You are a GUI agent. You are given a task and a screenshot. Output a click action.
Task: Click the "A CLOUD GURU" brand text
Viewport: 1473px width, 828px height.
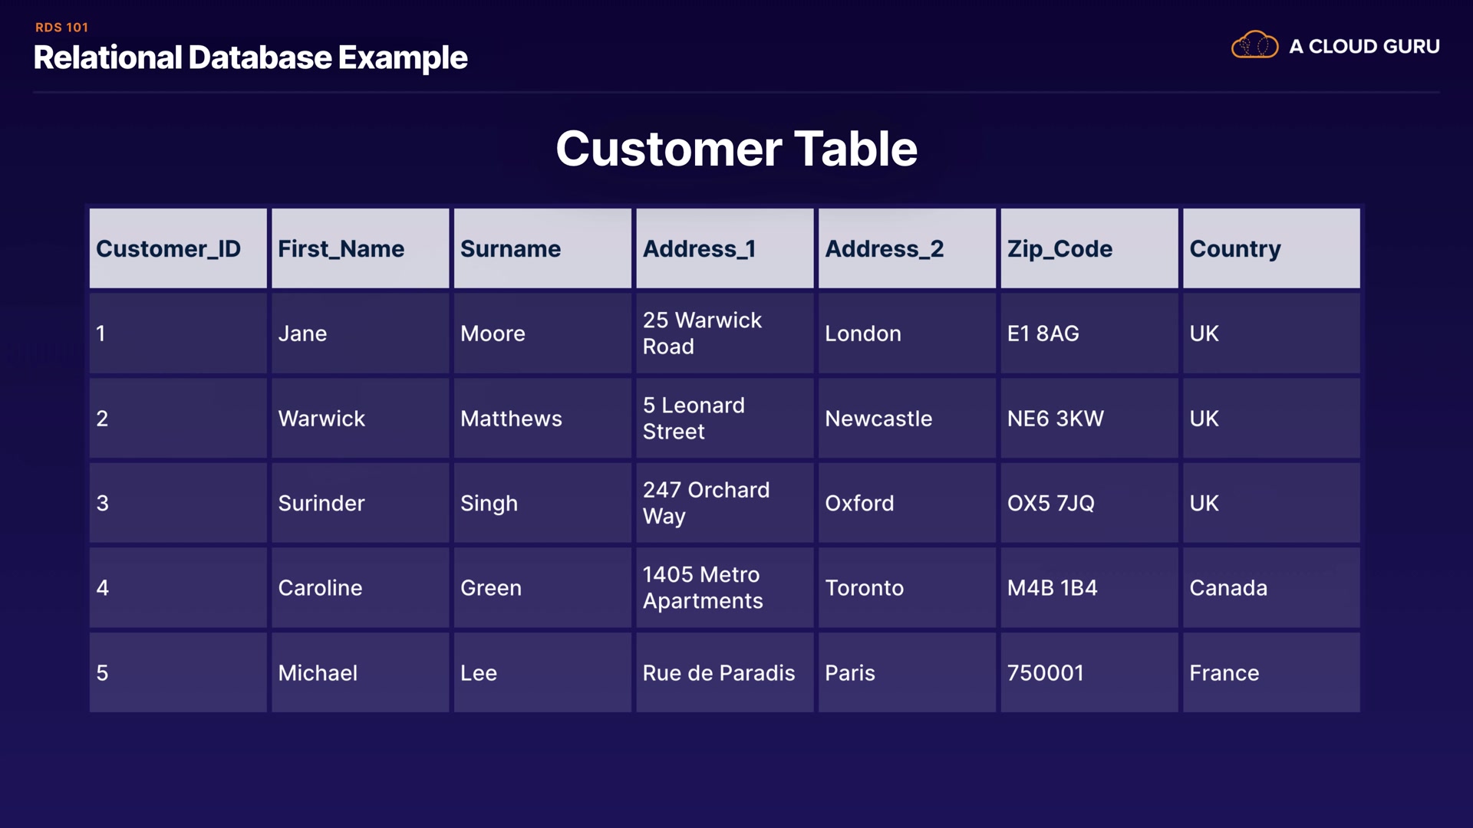click(1364, 47)
